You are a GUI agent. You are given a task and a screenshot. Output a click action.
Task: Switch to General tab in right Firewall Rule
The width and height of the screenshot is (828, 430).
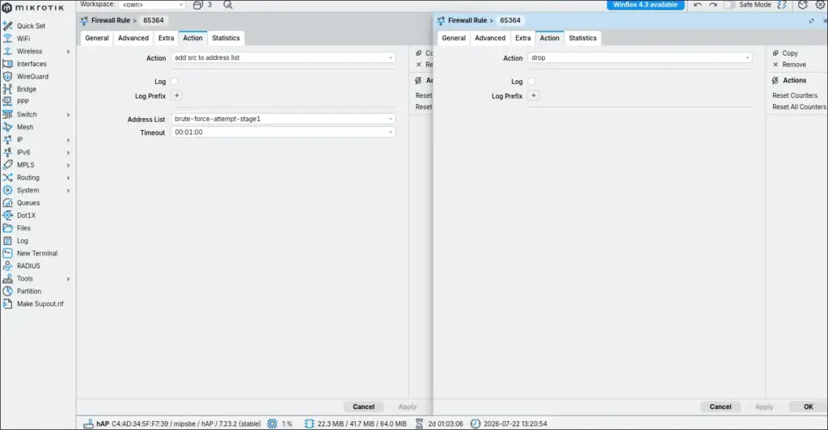tap(454, 38)
